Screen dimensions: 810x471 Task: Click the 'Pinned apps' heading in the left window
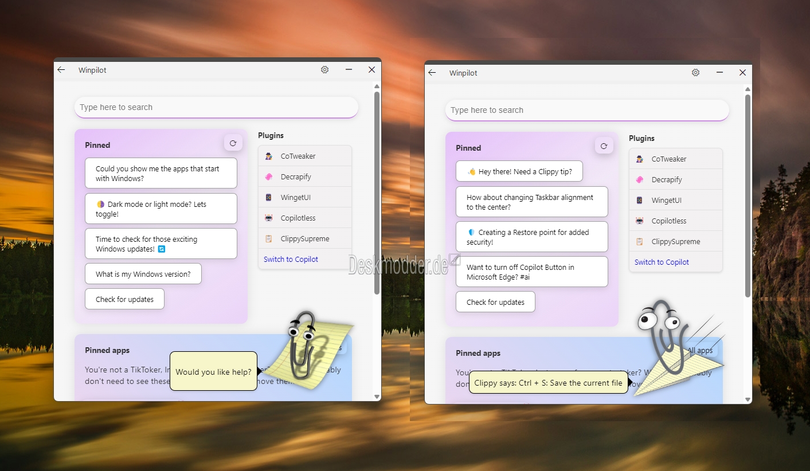pos(107,351)
